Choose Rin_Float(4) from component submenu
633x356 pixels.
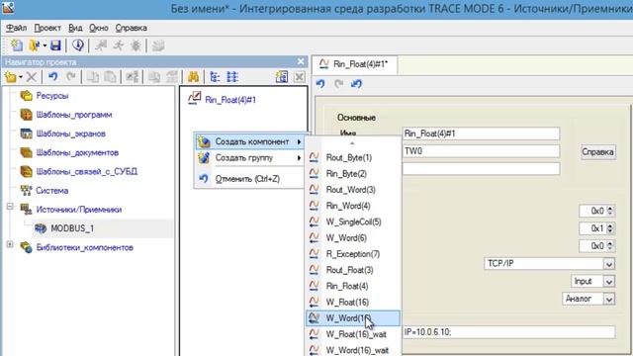353,286
